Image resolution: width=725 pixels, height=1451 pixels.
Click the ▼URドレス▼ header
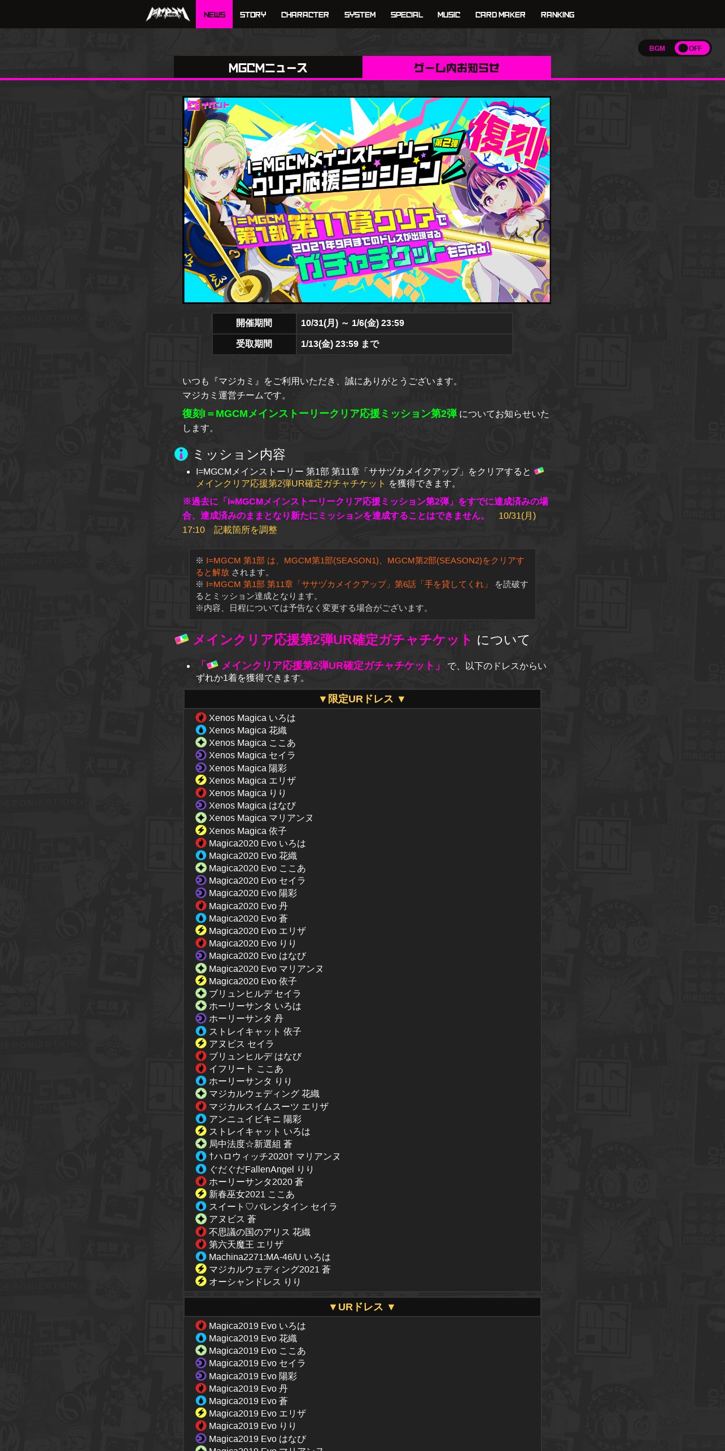point(362,1307)
